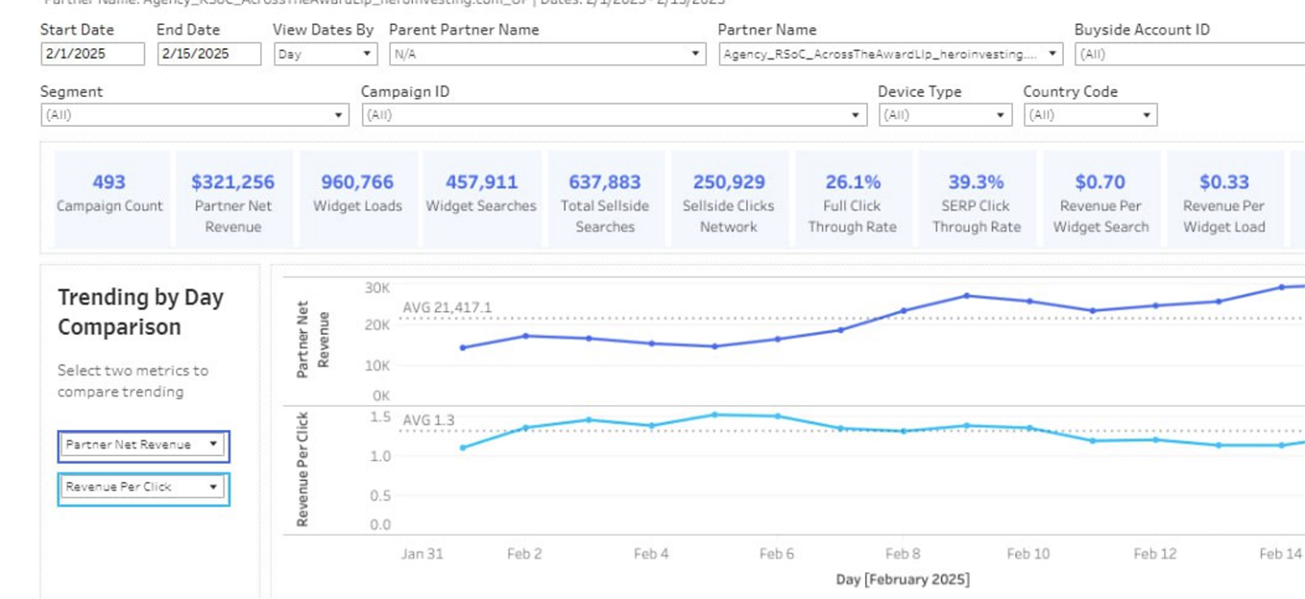Click the 30K y-axis tick label

tap(377, 287)
